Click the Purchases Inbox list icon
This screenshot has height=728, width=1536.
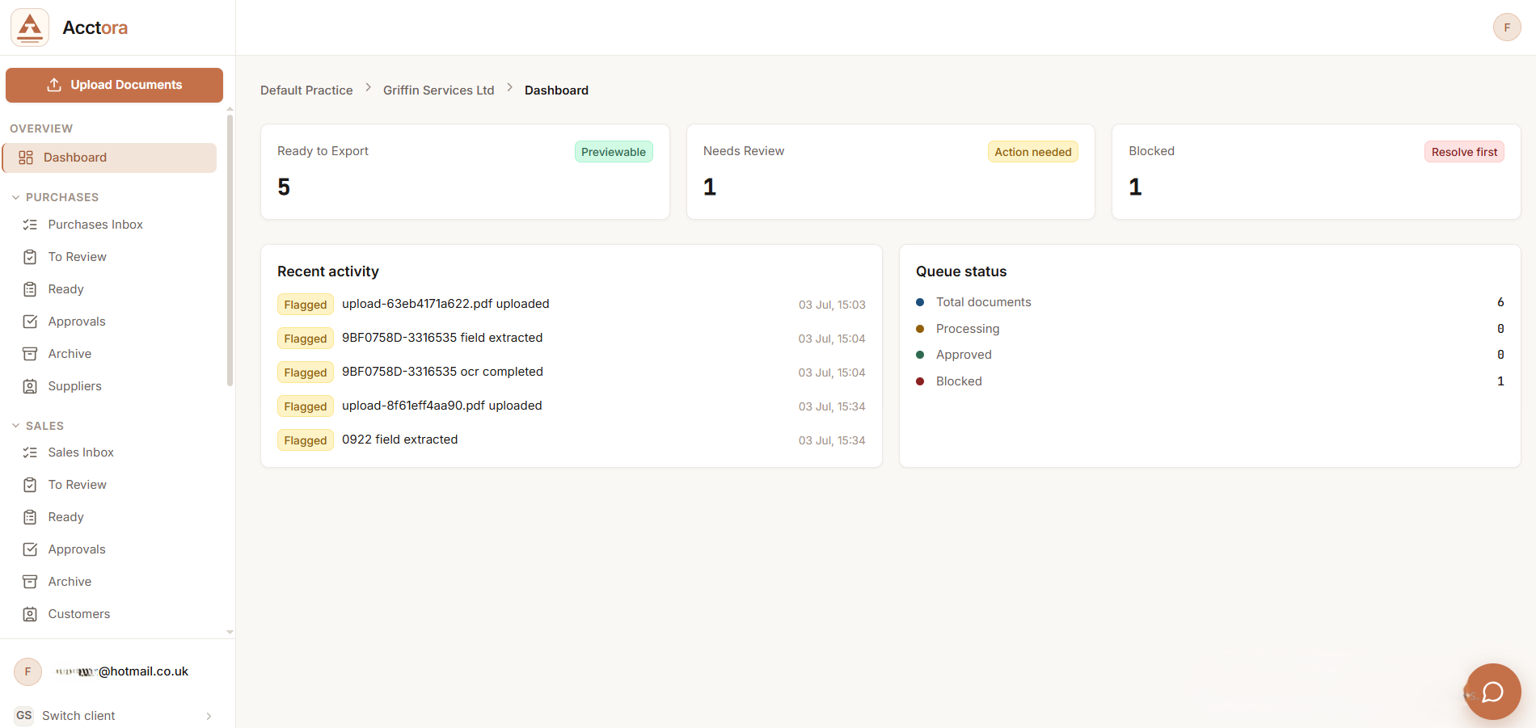(30, 225)
